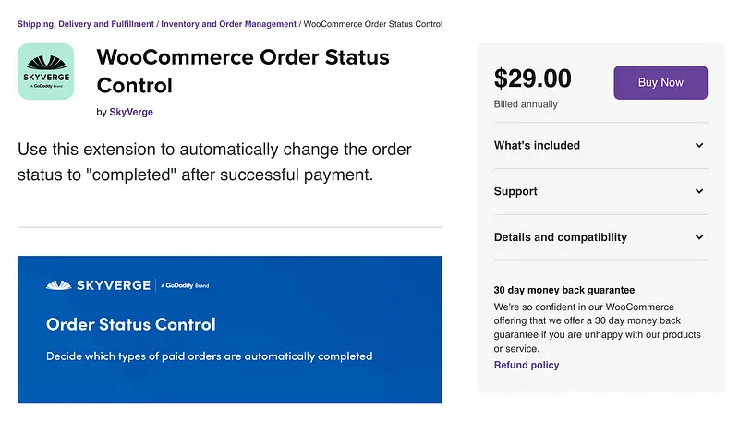Click the WooCommerce Order Status Control page title
Viewport: 739px width, 422px height.
pyautogui.click(x=243, y=71)
